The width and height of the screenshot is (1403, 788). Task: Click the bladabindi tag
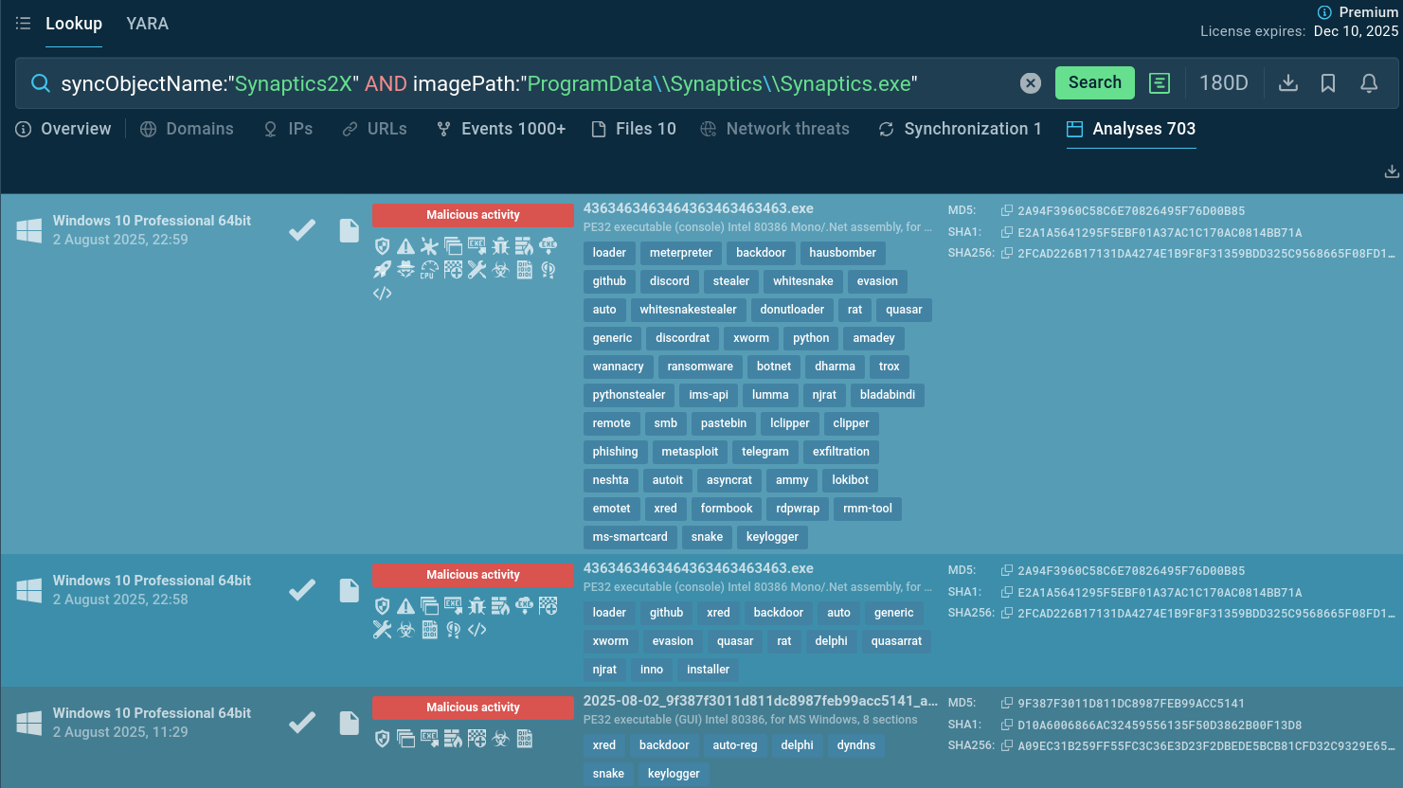888,395
